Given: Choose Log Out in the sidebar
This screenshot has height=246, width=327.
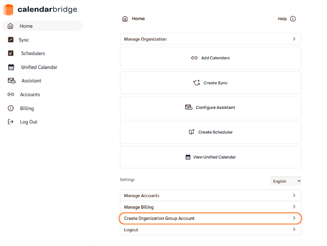Looking at the screenshot, I should point(28,122).
